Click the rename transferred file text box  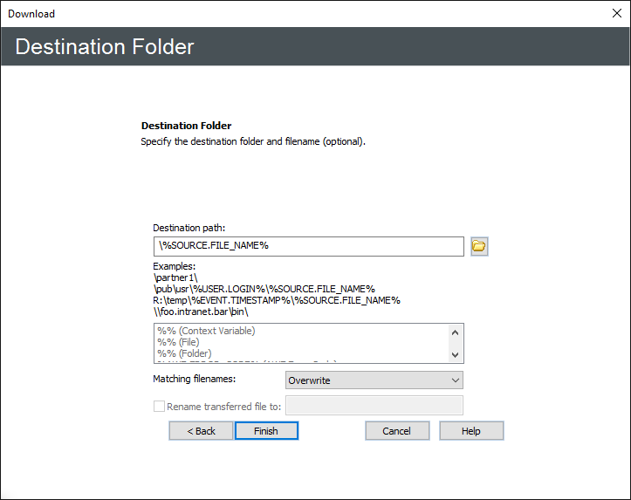coord(374,406)
